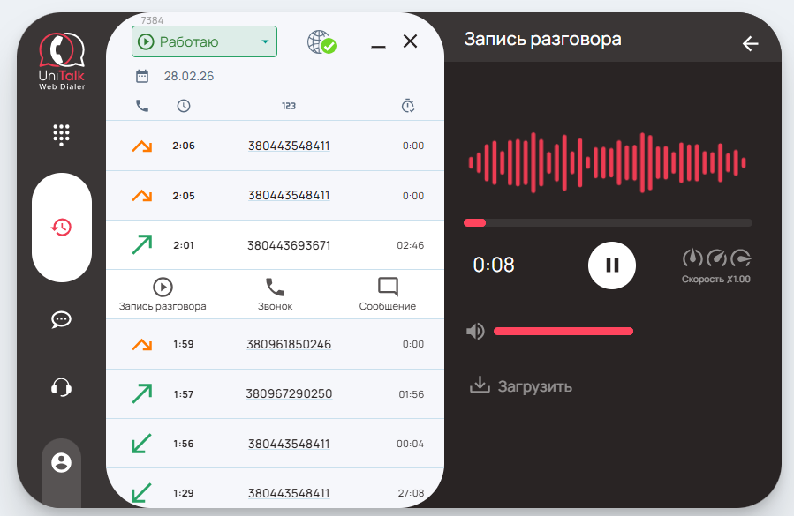This screenshot has width=794, height=516.
Task: Click the network connection status globe
Action: pos(321,41)
